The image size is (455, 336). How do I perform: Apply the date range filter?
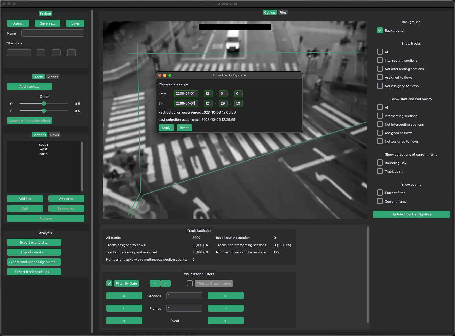[166, 128]
